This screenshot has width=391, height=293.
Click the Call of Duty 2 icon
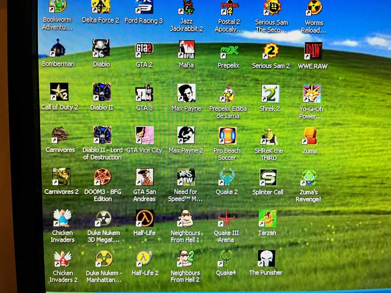pos(59,92)
